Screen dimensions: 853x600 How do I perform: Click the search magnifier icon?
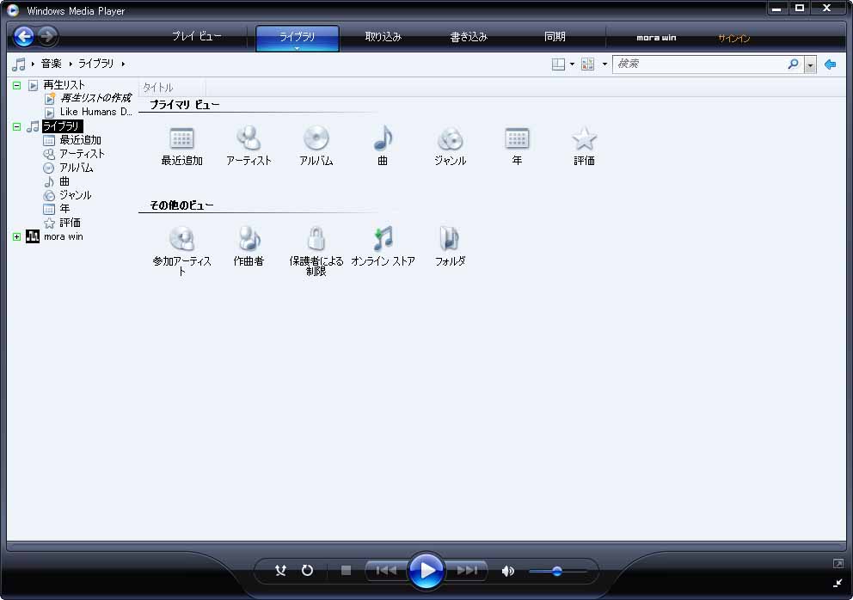[x=793, y=64]
